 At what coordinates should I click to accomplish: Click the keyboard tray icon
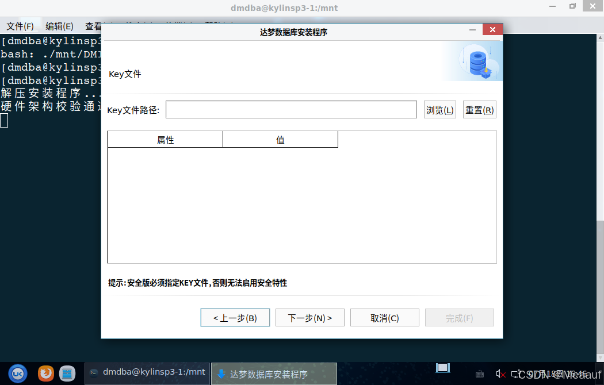coord(480,374)
